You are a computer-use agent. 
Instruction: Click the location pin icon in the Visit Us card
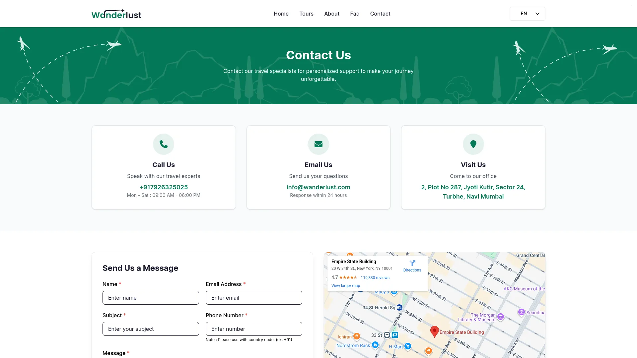(473, 144)
